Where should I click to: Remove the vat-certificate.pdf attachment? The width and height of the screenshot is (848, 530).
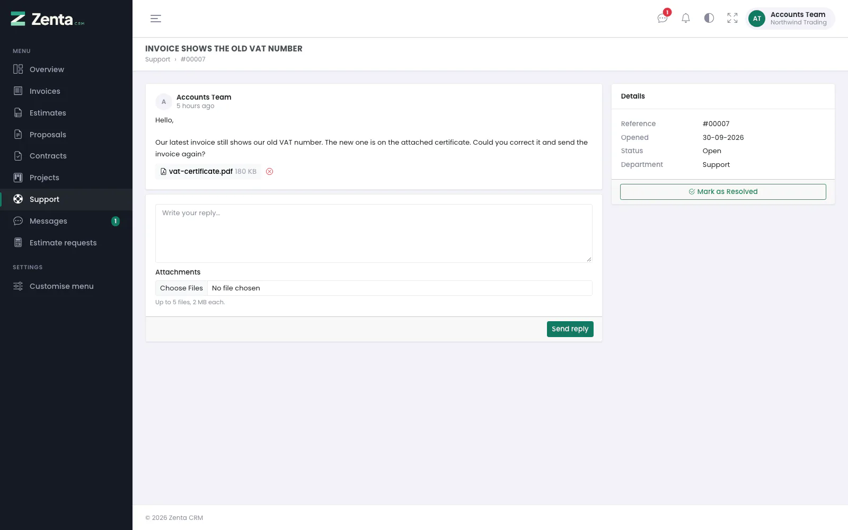pos(269,171)
